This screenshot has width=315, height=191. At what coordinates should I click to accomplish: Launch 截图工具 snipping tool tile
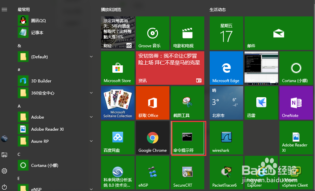[x=188, y=103]
